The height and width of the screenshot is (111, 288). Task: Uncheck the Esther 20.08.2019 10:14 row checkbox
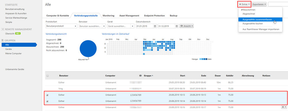48,101
